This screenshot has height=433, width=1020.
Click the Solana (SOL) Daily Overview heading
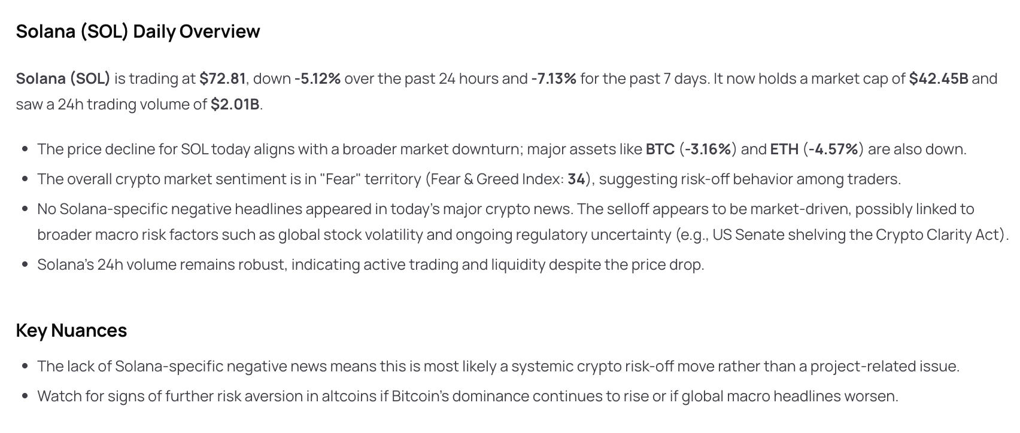[138, 31]
